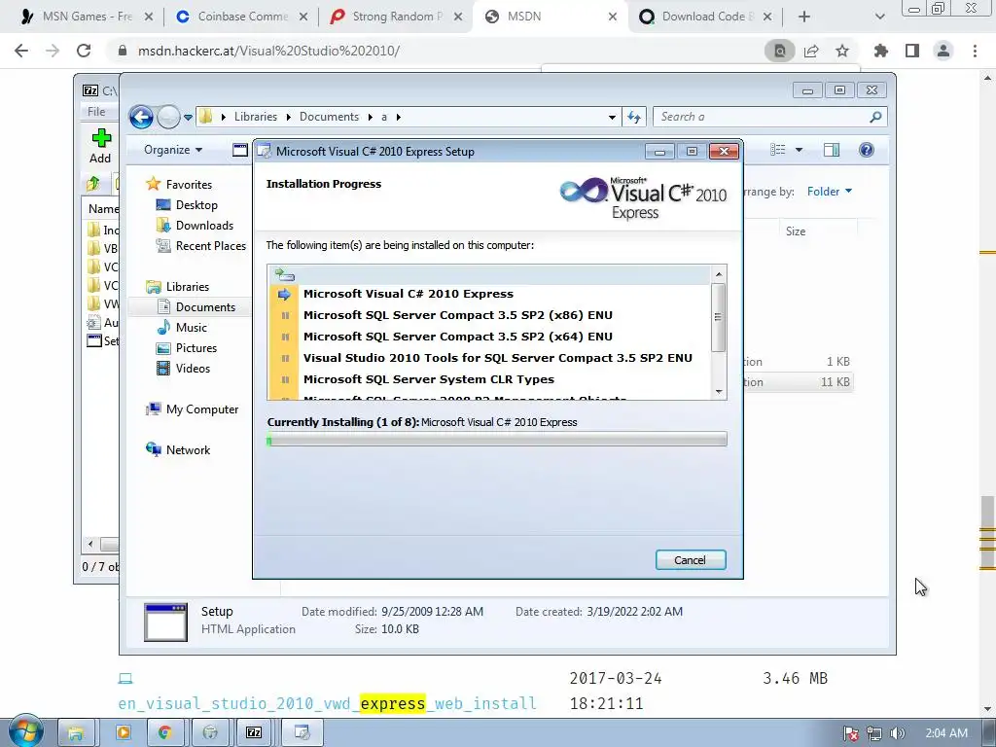996x747 pixels.
Task: Click the Setup HTML Application thumbnail
Action: [165, 622]
